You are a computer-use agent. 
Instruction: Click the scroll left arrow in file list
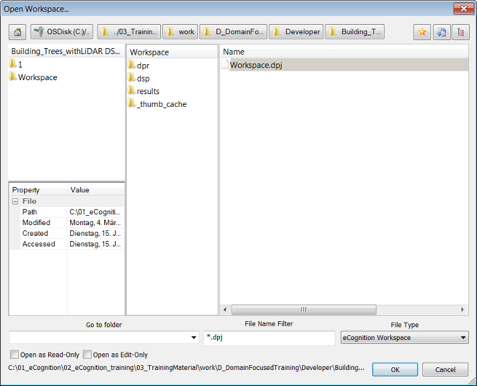pos(225,310)
